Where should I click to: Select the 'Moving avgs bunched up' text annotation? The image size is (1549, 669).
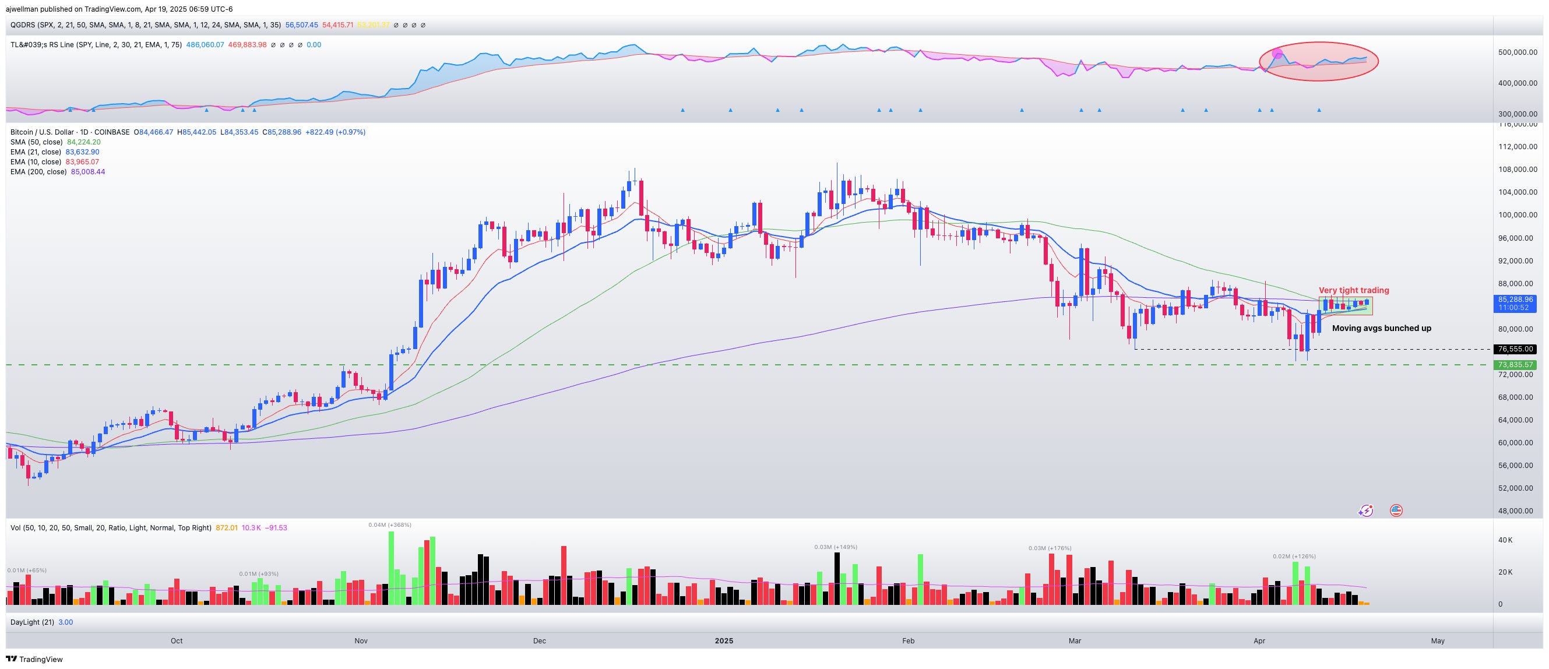coord(1381,328)
